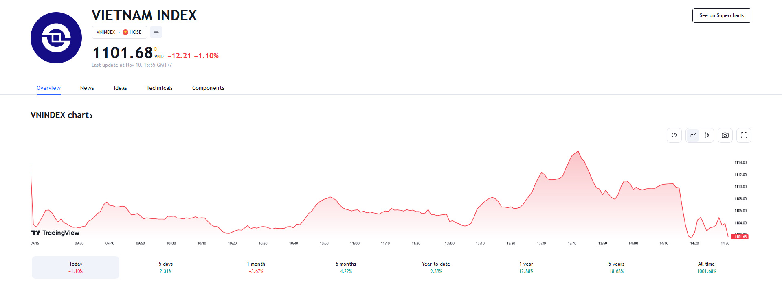782x290 pixels.
Task: Click the embed code icon above chart
Action: click(674, 135)
